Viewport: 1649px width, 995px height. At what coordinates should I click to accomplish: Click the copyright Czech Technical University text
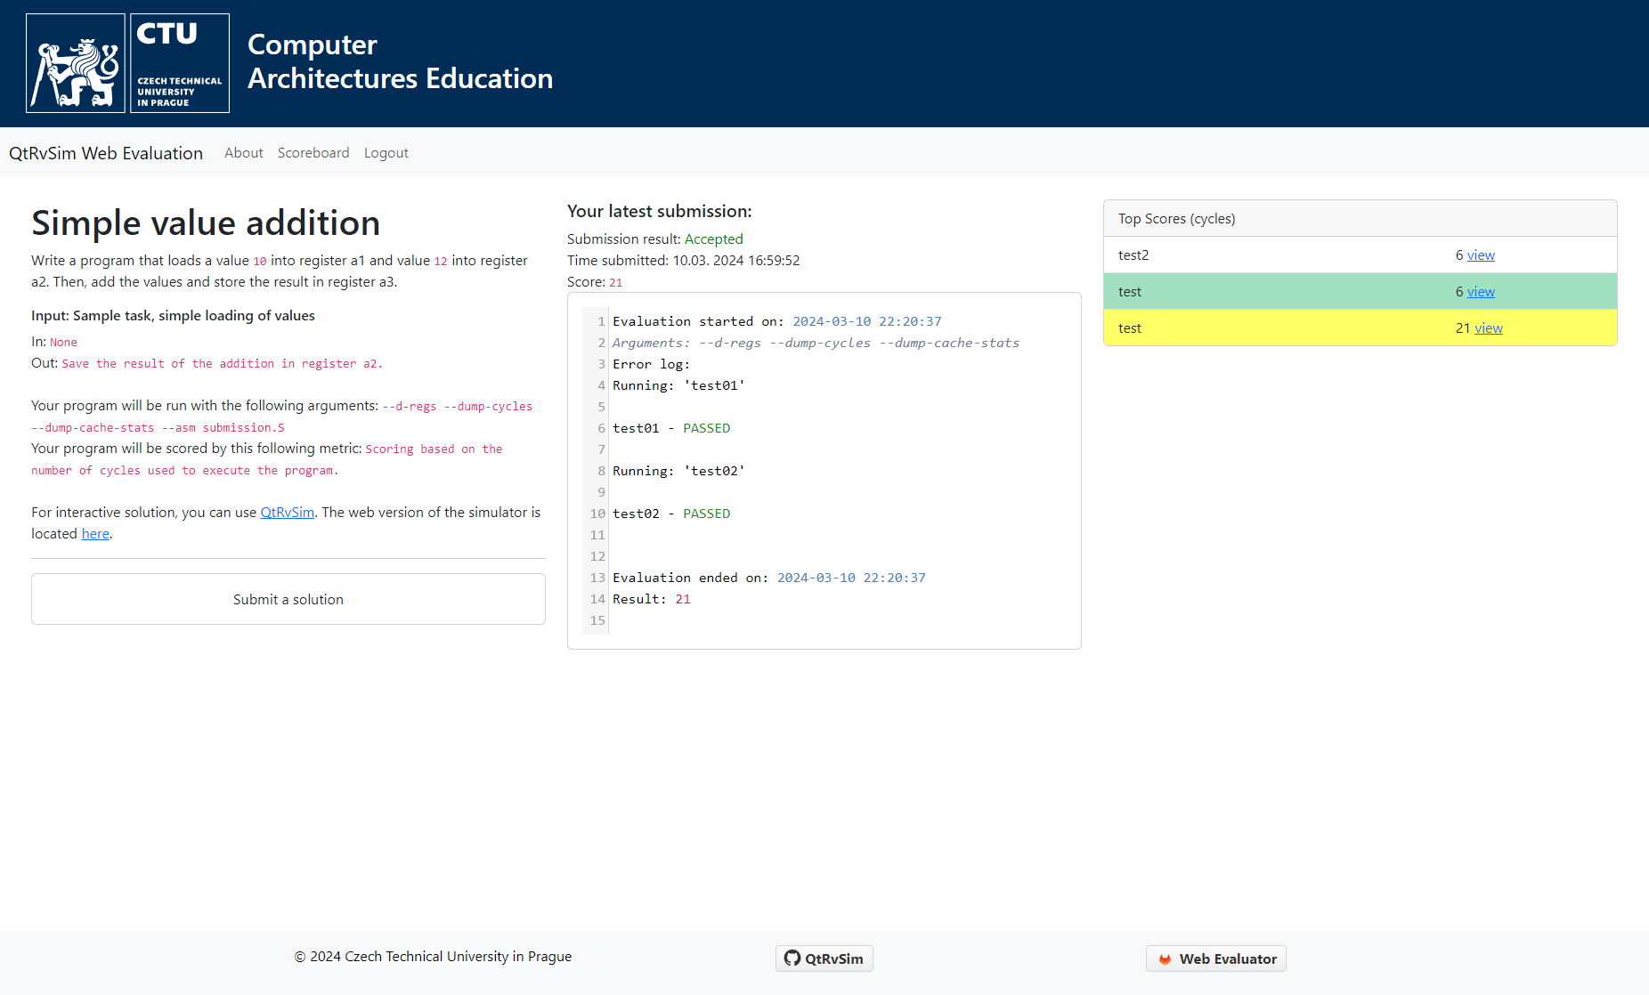coord(434,957)
